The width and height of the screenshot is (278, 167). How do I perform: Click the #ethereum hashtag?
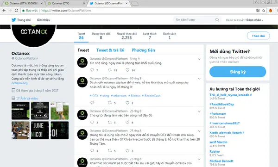click(x=119, y=96)
